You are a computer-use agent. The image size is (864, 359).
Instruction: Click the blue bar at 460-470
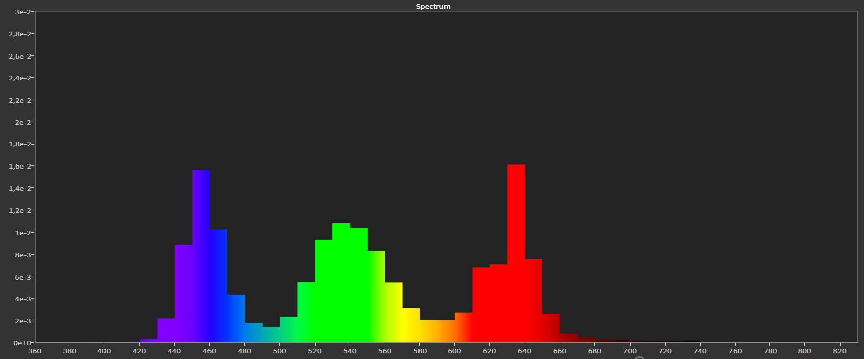point(218,286)
